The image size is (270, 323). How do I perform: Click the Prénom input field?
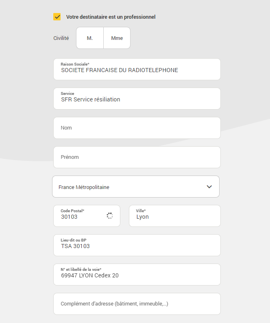(x=137, y=157)
